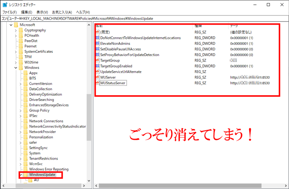Viewport: 289px width, 189px height.
Task: Click the SettingSync folder icon
Action: [x=26, y=148]
